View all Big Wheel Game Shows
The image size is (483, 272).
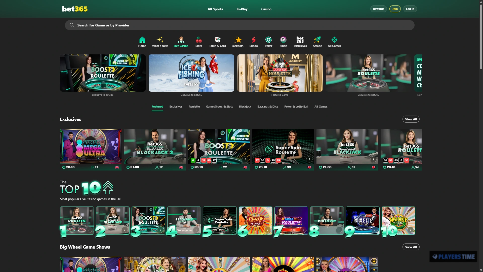coord(411,247)
